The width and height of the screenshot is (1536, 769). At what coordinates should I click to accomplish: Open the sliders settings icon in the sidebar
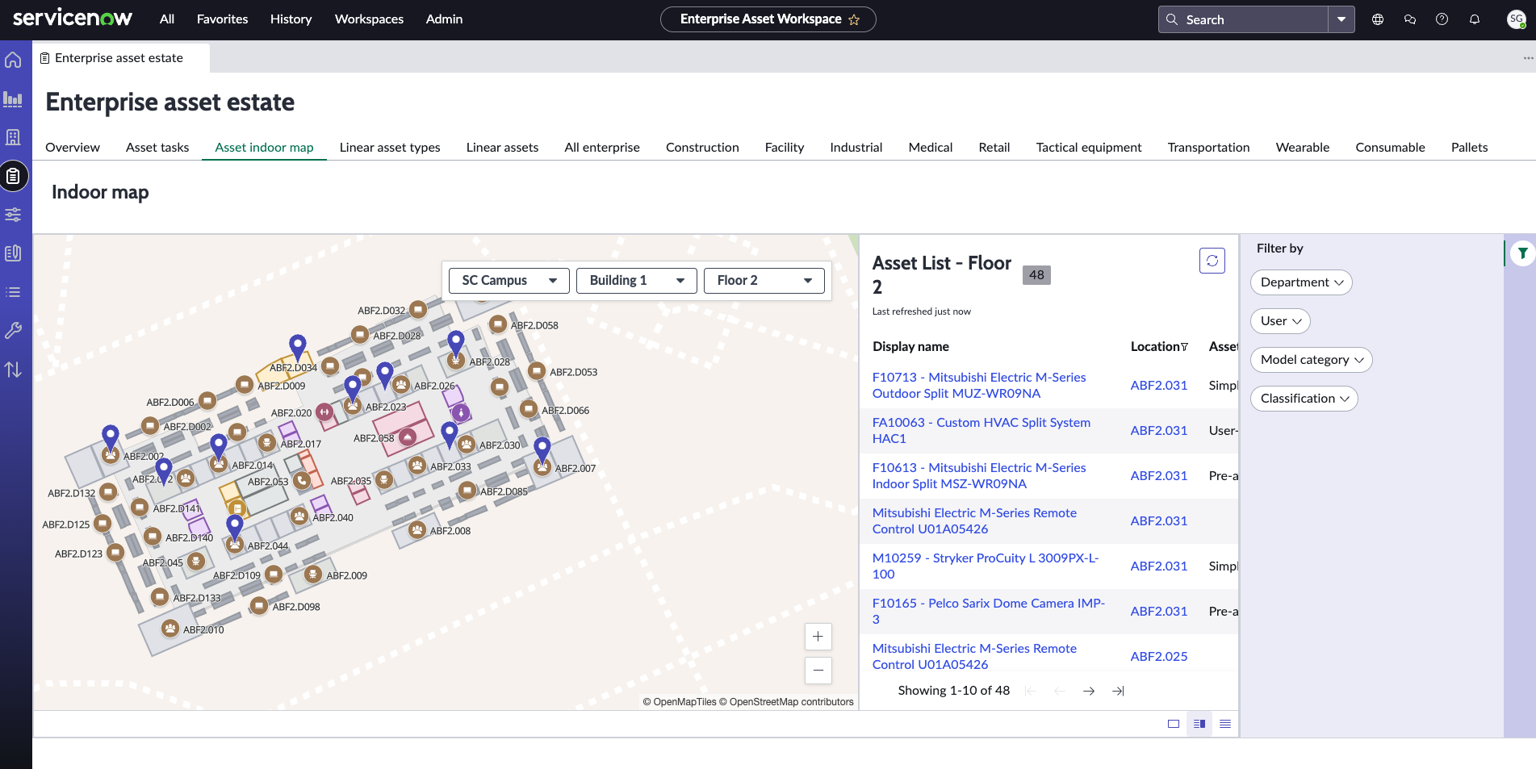click(x=13, y=215)
